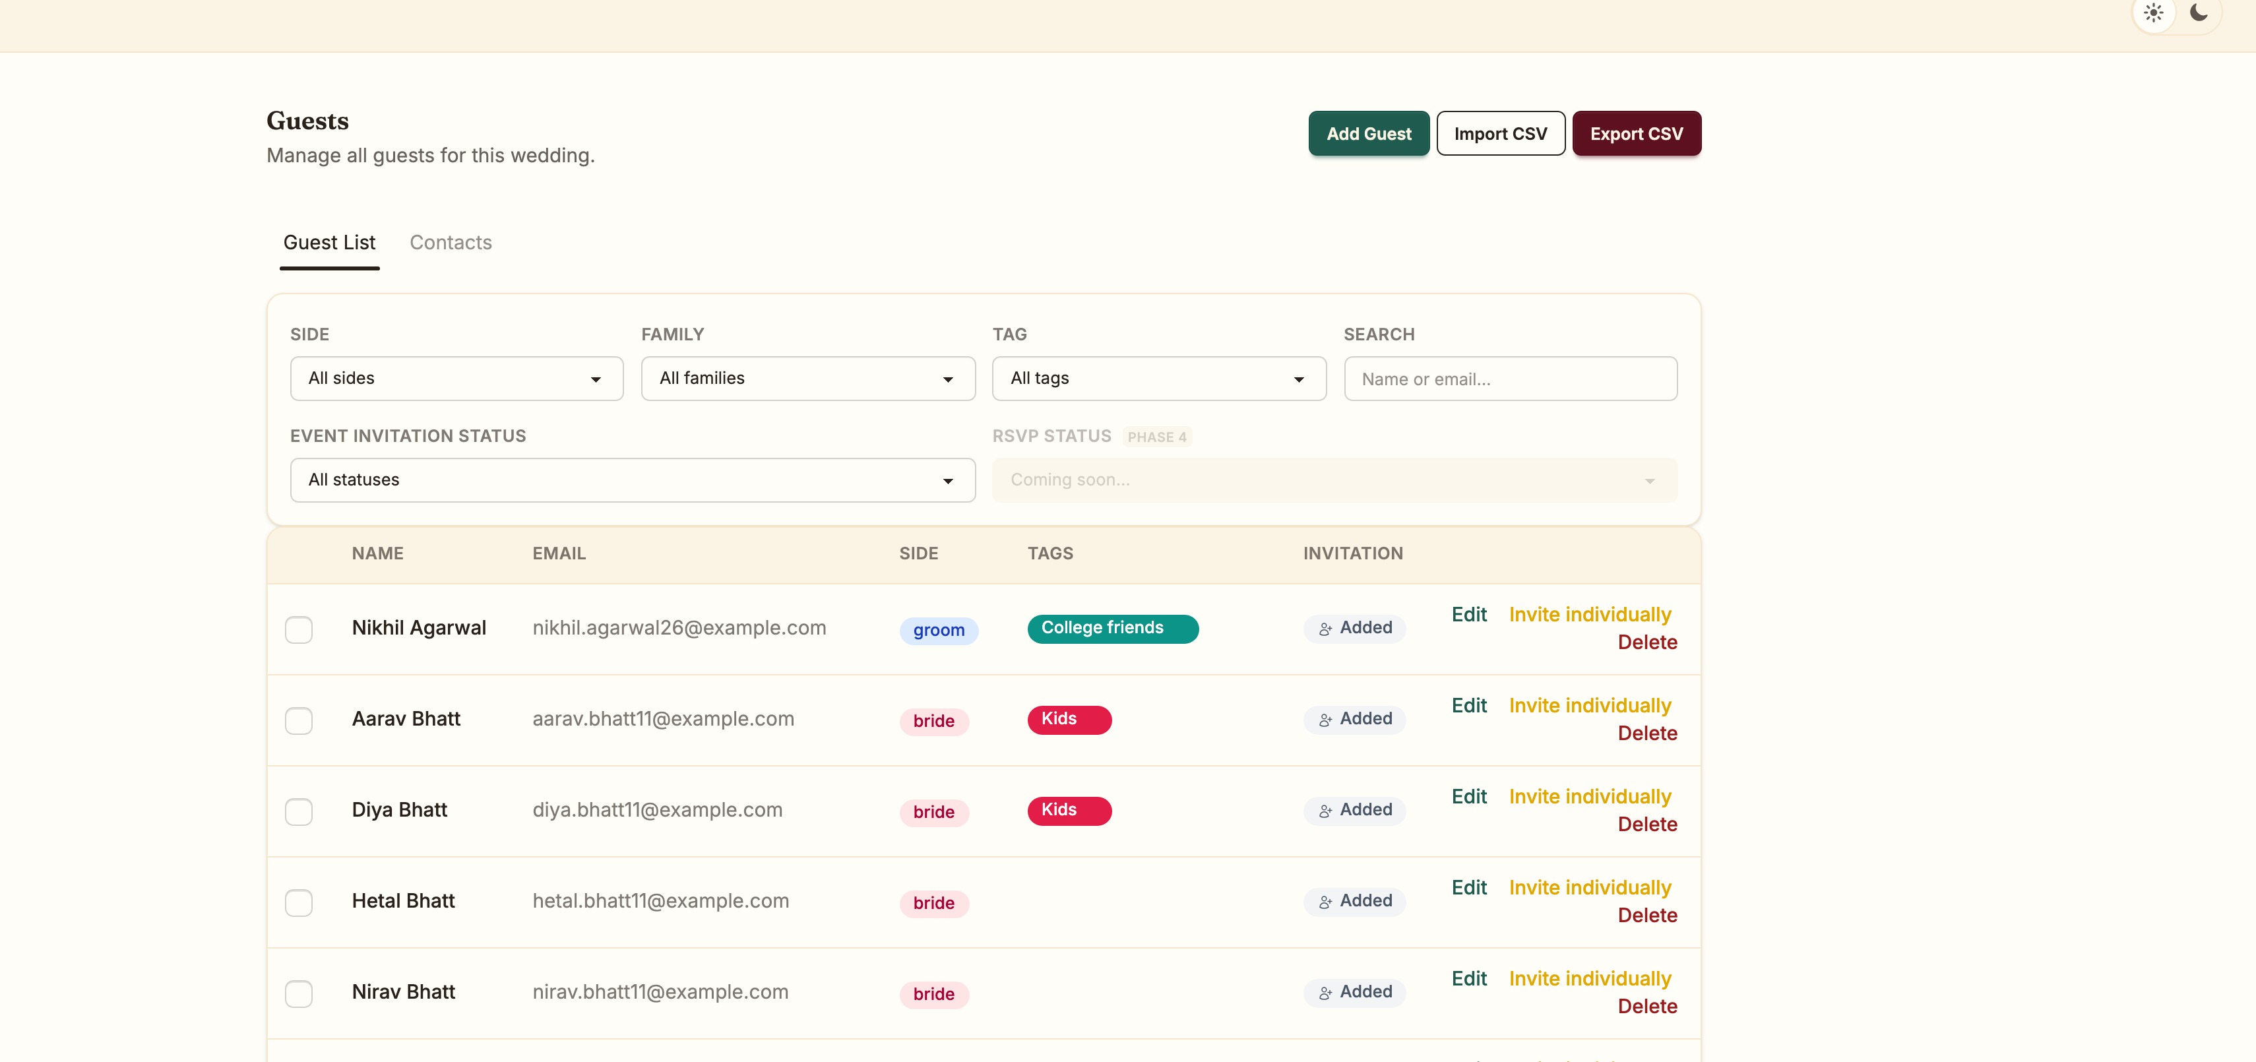Click the Added badge for Diya Bhatt
Viewport: 2256px width, 1062px height.
tap(1354, 810)
